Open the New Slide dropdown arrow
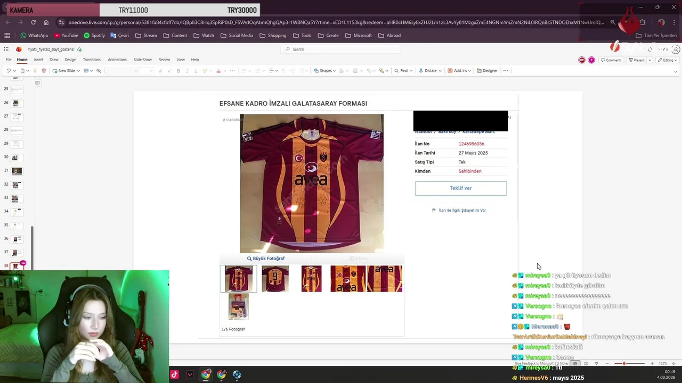The image size is (682, 383). click(78, 71)
